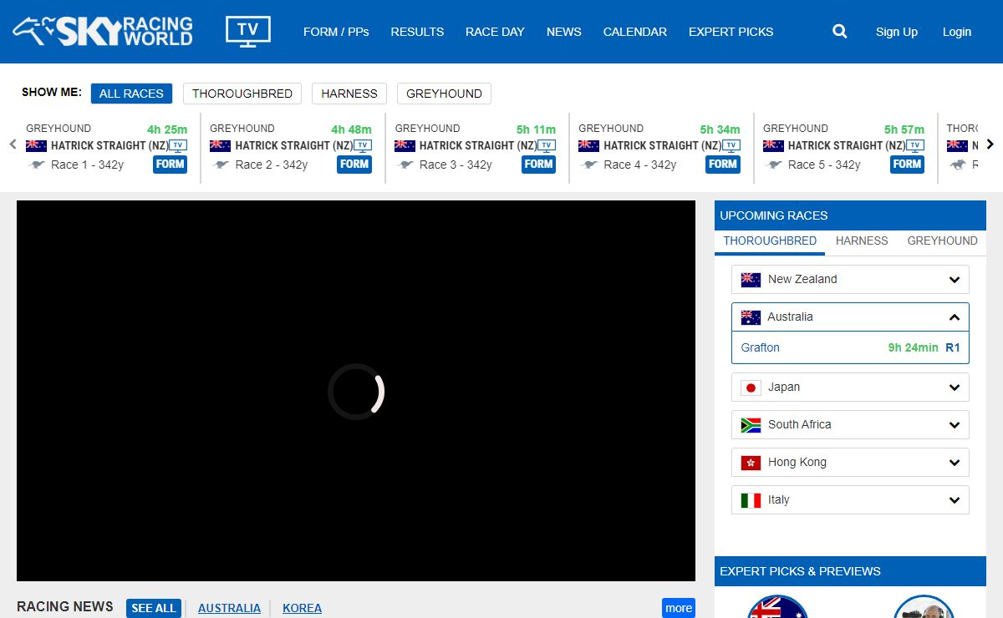1003x618 pixels.
Task: Click the greyhound icon beside Race 3 - 342y
Action: 405,165
